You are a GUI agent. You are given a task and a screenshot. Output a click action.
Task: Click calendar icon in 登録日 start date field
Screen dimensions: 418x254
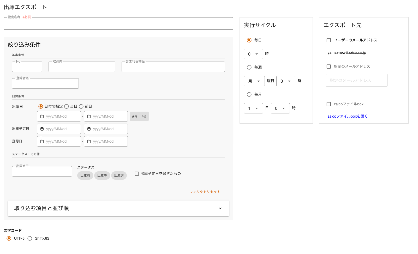tap(42, 141)
